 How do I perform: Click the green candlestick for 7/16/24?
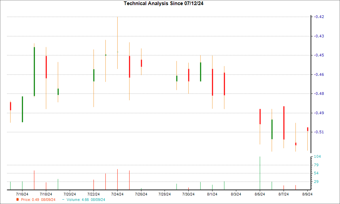(x=22, y=109)
